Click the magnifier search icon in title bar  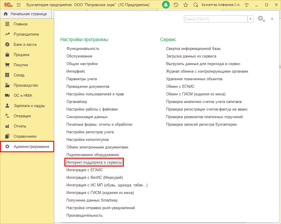(196, 5)
